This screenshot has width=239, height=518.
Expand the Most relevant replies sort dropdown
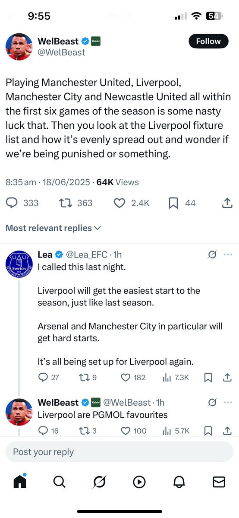click(x=53, y=228)
